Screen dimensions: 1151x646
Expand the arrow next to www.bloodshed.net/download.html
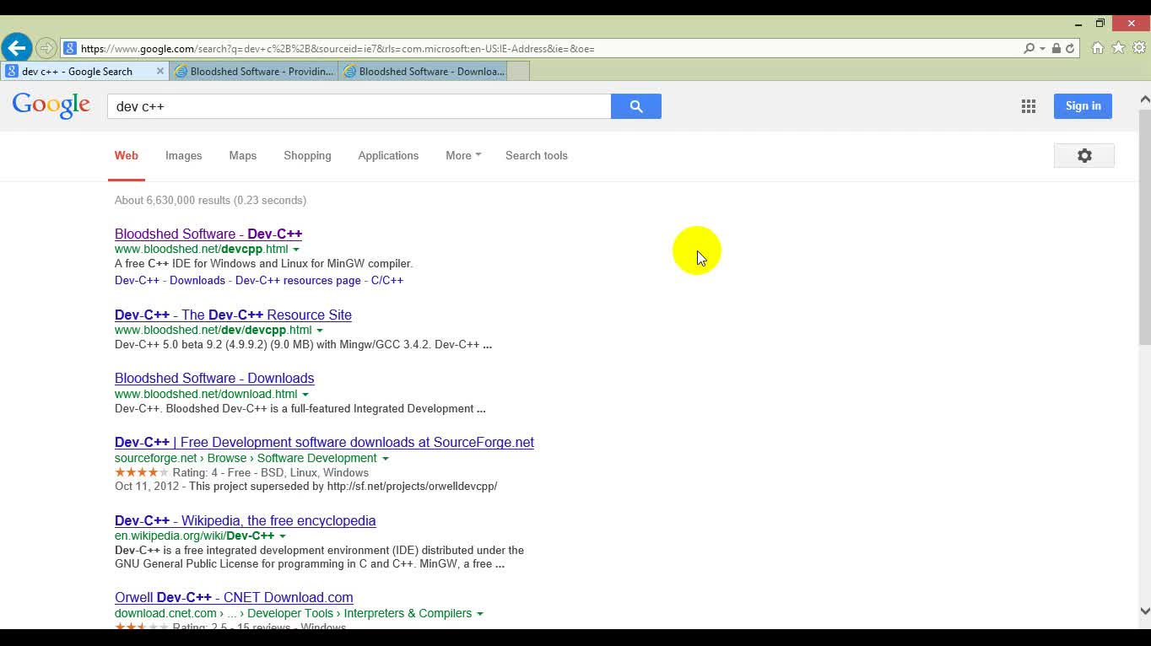[305, 395]
